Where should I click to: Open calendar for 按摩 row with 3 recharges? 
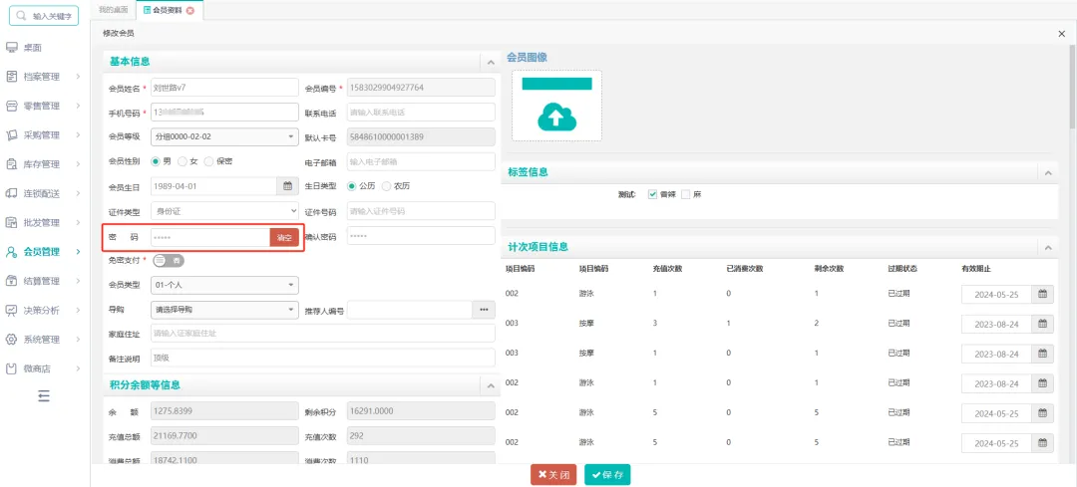point(1043,324)
